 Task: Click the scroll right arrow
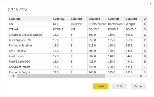[141, 76]
